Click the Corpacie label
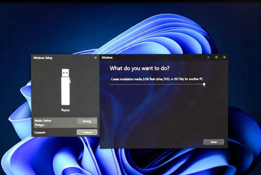Image resolution: width=261 pixels, height=175 pixels. (x=40, y=133)
